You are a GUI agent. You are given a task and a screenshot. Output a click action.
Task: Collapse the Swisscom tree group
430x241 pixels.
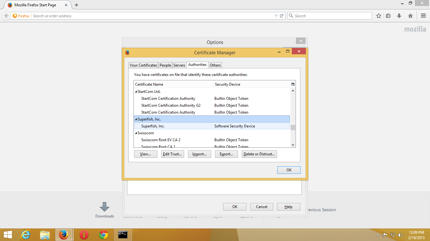(x=136, y=133)
